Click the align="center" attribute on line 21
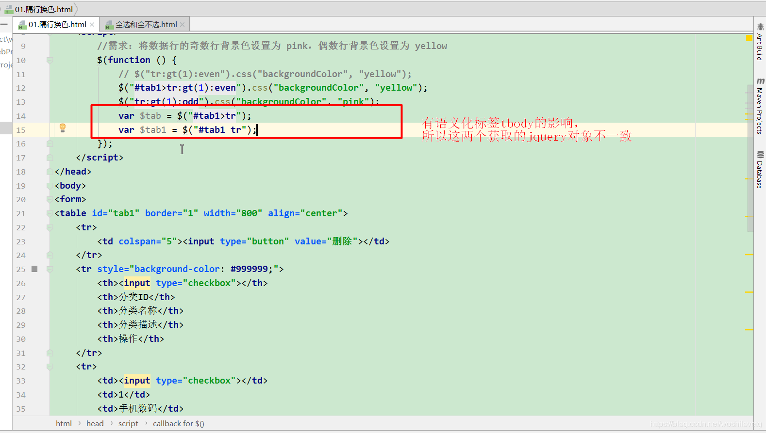 click(305, 213)
